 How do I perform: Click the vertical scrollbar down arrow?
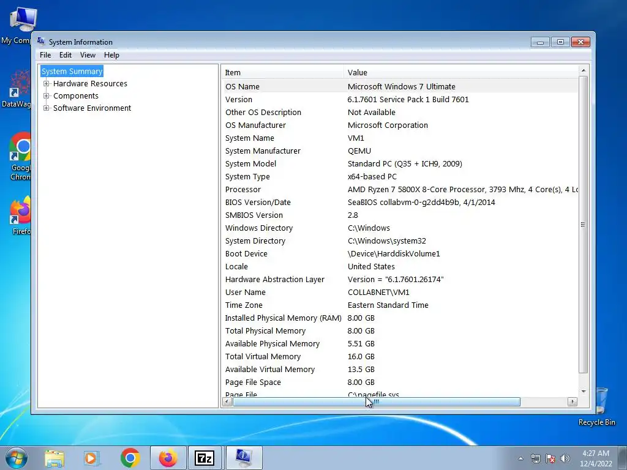click(x=584, y=391)
